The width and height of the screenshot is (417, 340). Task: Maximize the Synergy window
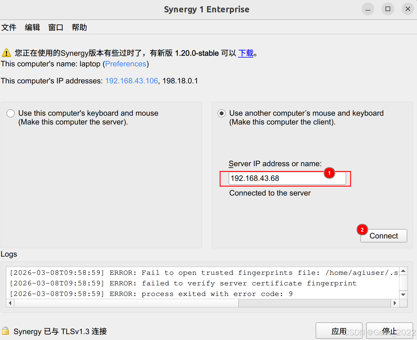(x=388, y=9)
